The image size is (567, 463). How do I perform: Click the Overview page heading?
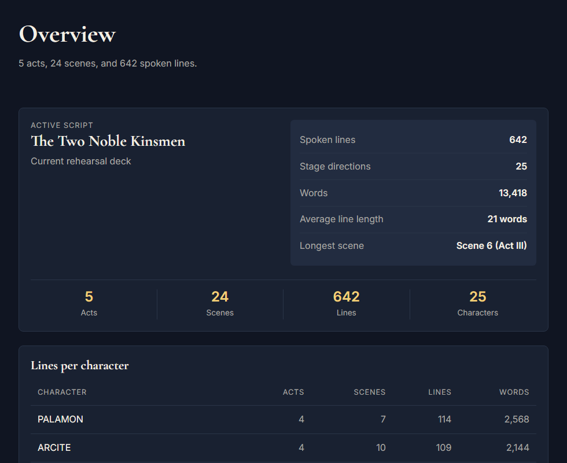click(x=67, y=34)
